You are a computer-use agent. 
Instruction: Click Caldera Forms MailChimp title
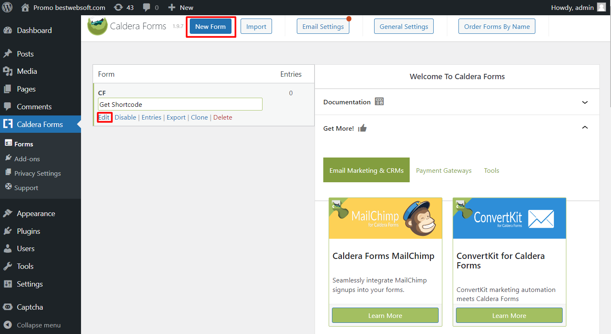point(383,256)
